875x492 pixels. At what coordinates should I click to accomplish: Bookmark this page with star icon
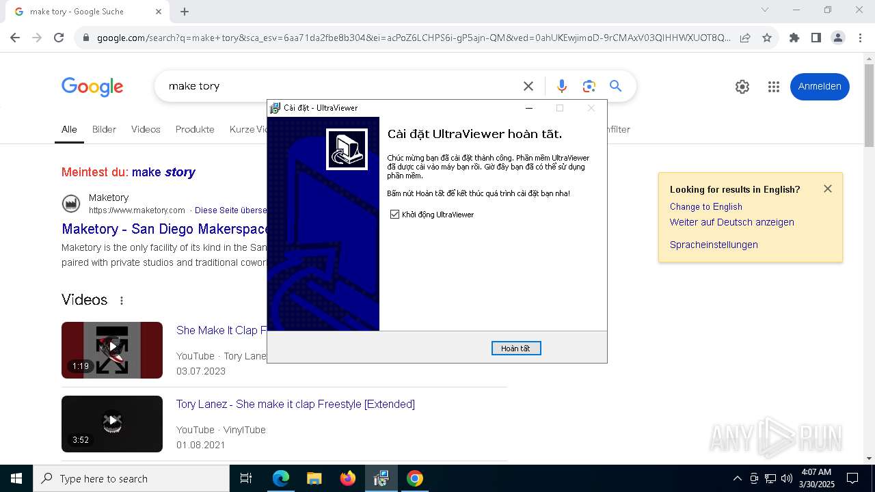[x=767, y=38]
